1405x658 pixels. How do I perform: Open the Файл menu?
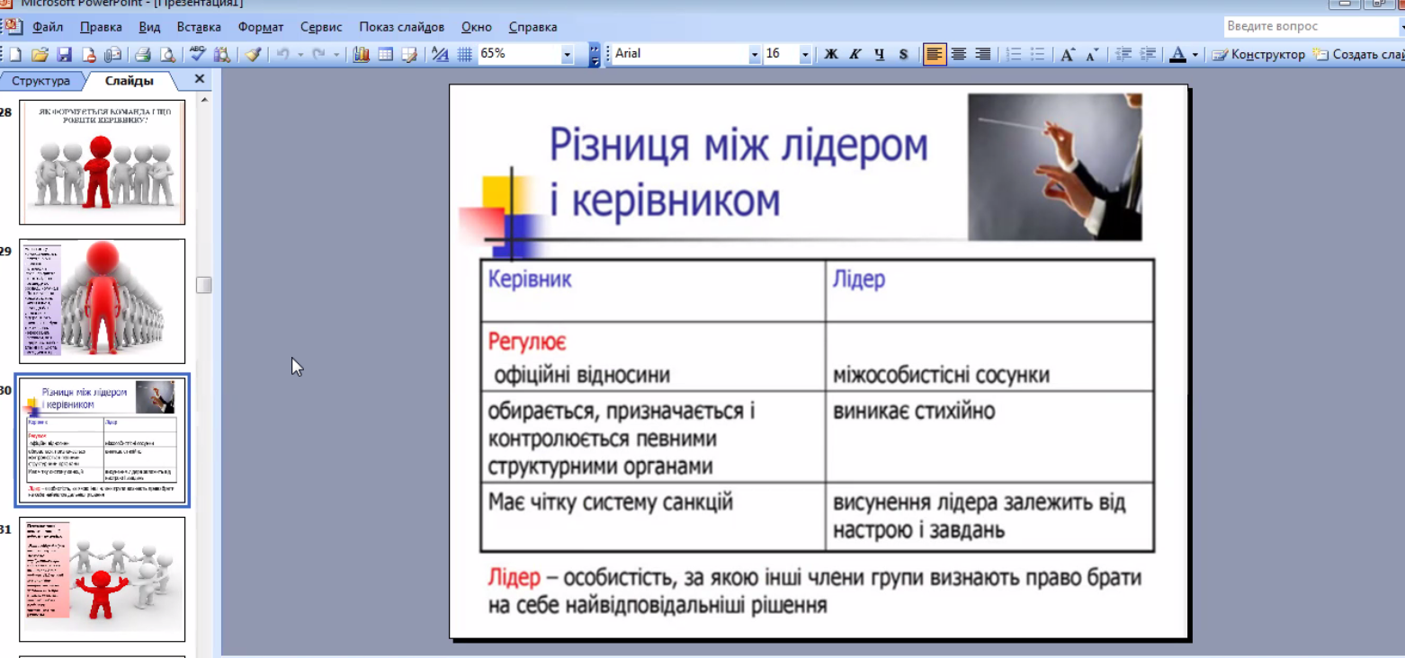[48, 27]
